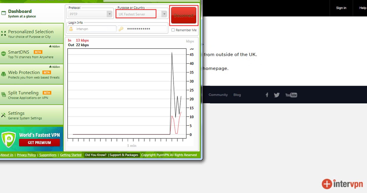Open Blog link in webpage footer

237,95
